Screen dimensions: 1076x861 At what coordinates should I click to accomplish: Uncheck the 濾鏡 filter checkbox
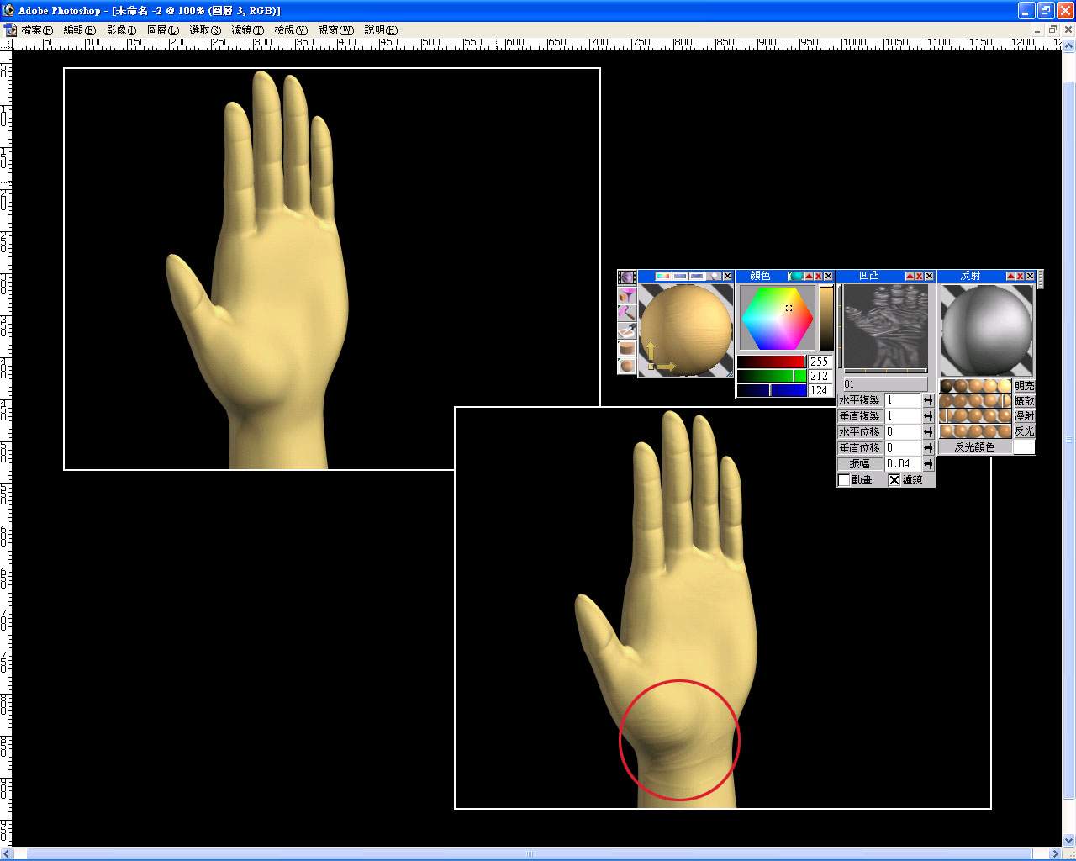[x=894, y=480]
